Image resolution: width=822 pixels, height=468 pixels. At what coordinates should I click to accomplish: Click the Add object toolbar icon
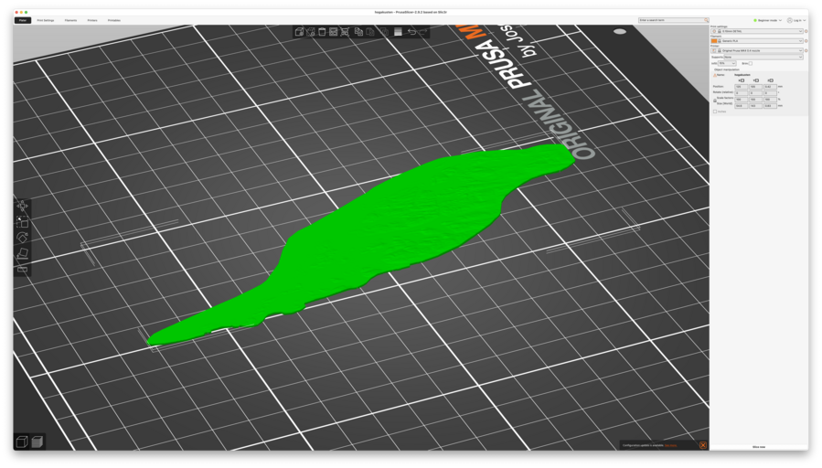299,32
